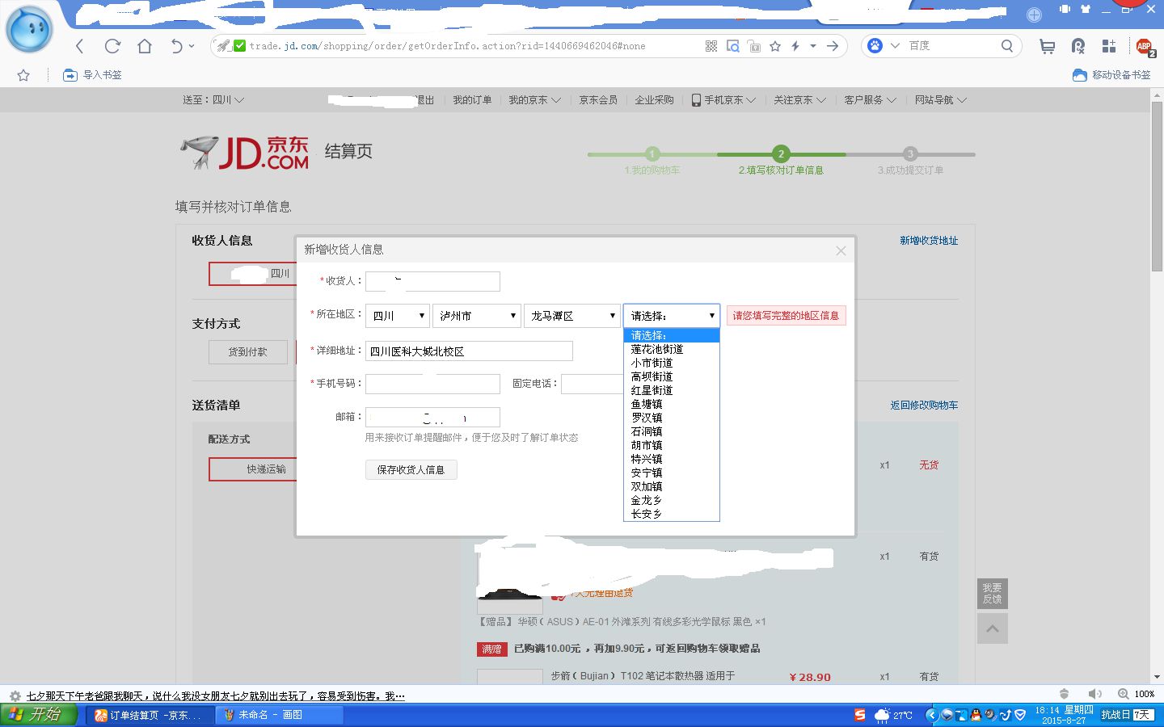The width and height of the screenshot is (1164, 727).
Task: Click Windows 开始 start button
Action: [x=39, y=715]
